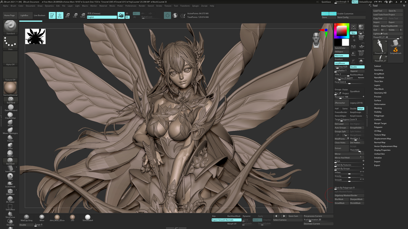Toggle the Solo mode icon

tap(361, 61)
